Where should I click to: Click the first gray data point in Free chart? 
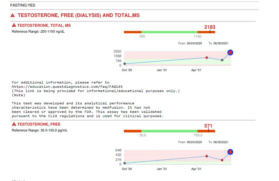pyautogui.click(x=125, y=163)
